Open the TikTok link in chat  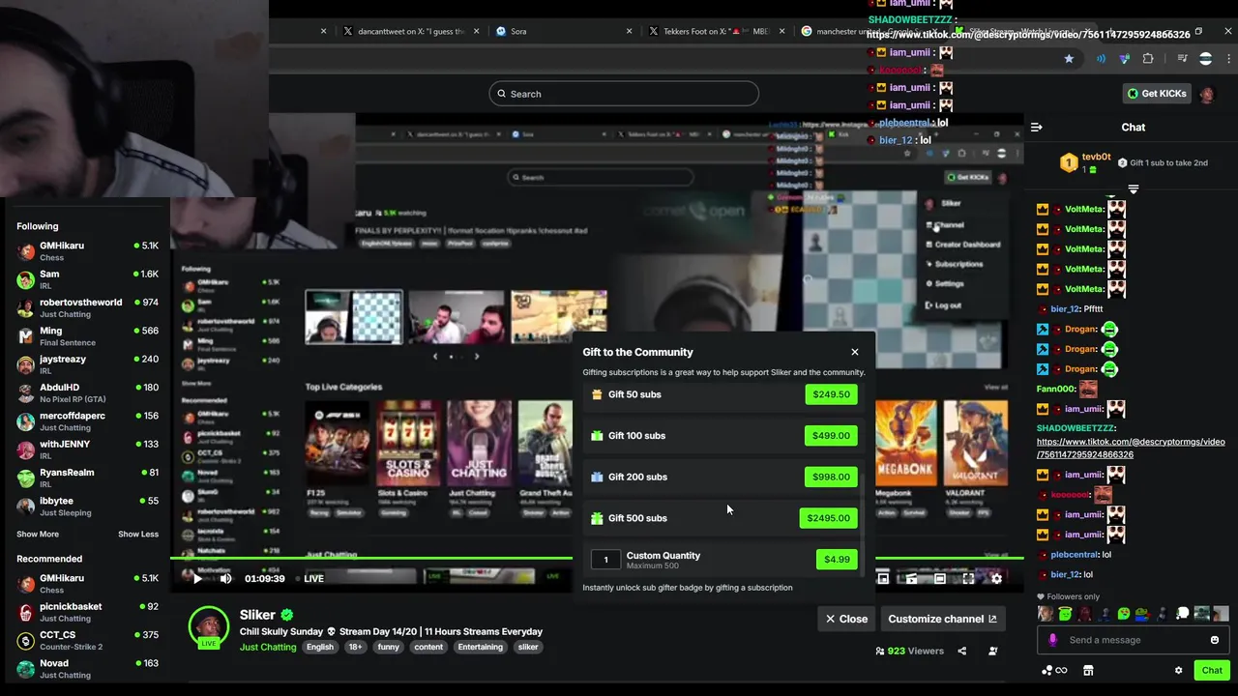click(x=1131, y=449)
